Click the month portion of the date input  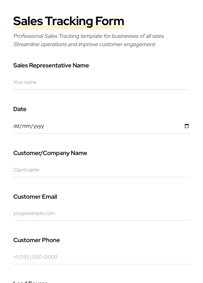click(26, 126)
